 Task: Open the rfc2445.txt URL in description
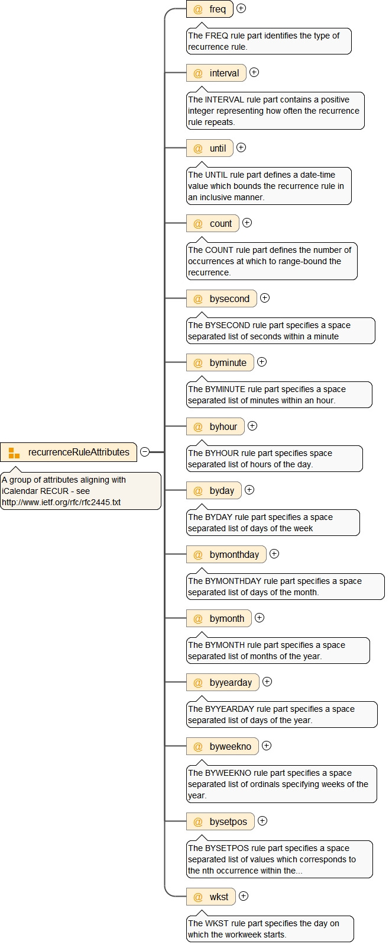pyautogui.click(x=61, y=502)
